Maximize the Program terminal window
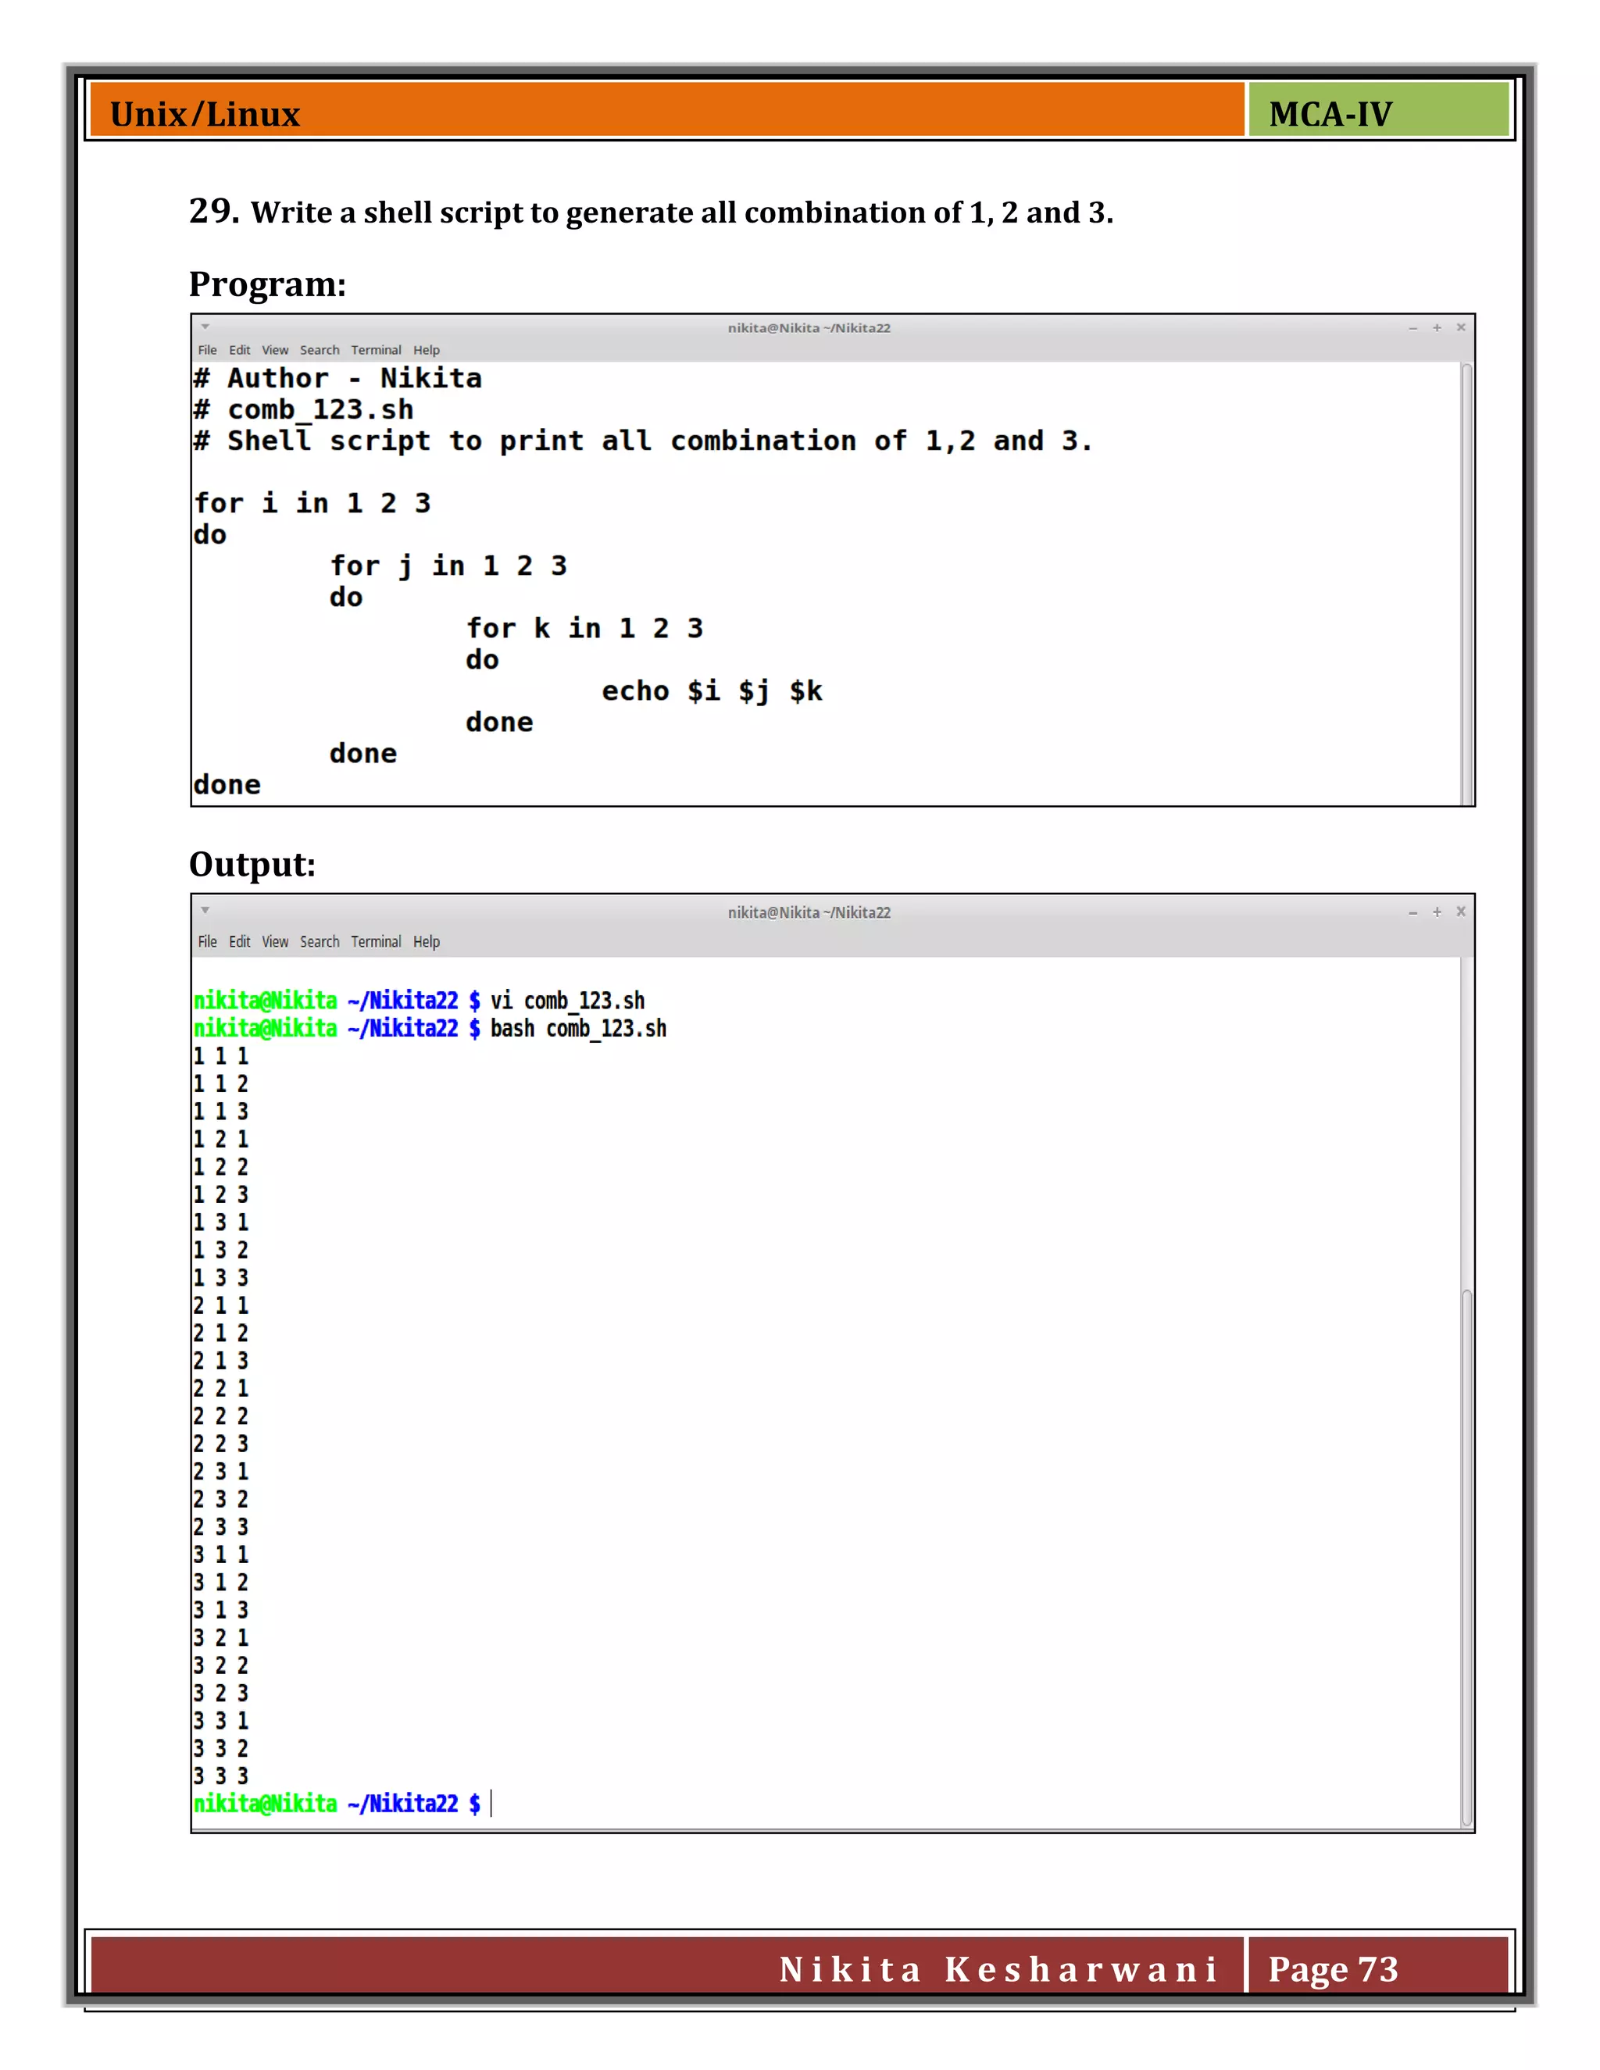Screen dimensions: 1600x2070 (1437, 328)
